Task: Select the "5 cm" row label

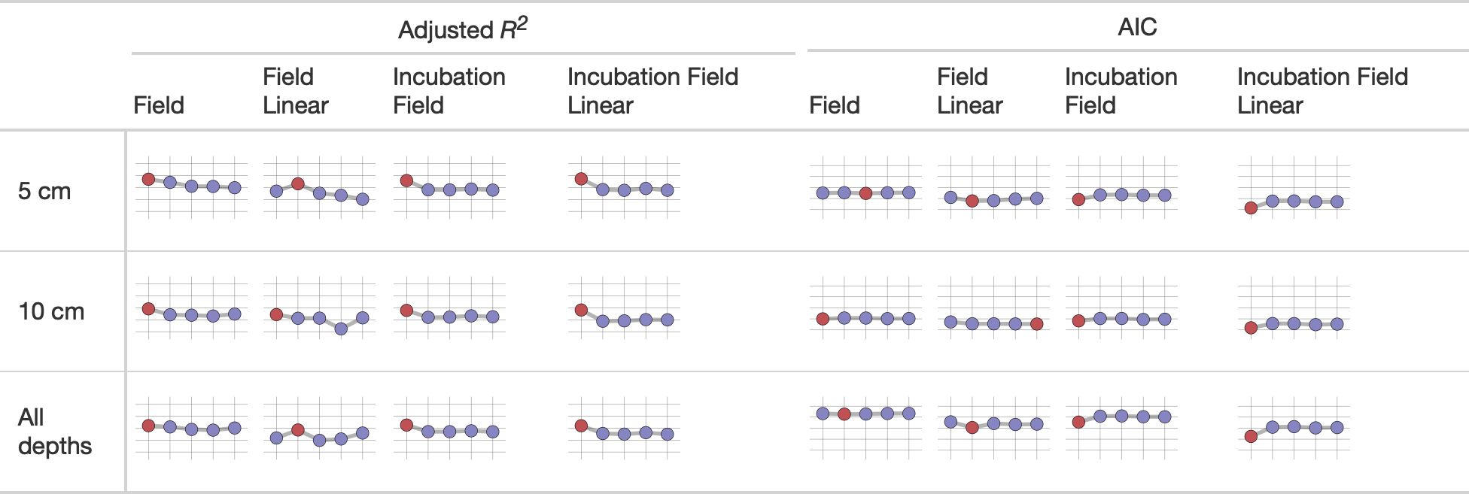Action: point(44,191)
